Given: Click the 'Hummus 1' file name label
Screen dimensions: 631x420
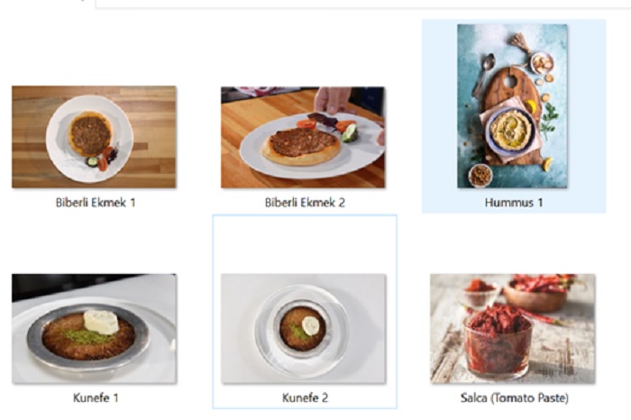Looking at the screenshot, I should (514, 203).
